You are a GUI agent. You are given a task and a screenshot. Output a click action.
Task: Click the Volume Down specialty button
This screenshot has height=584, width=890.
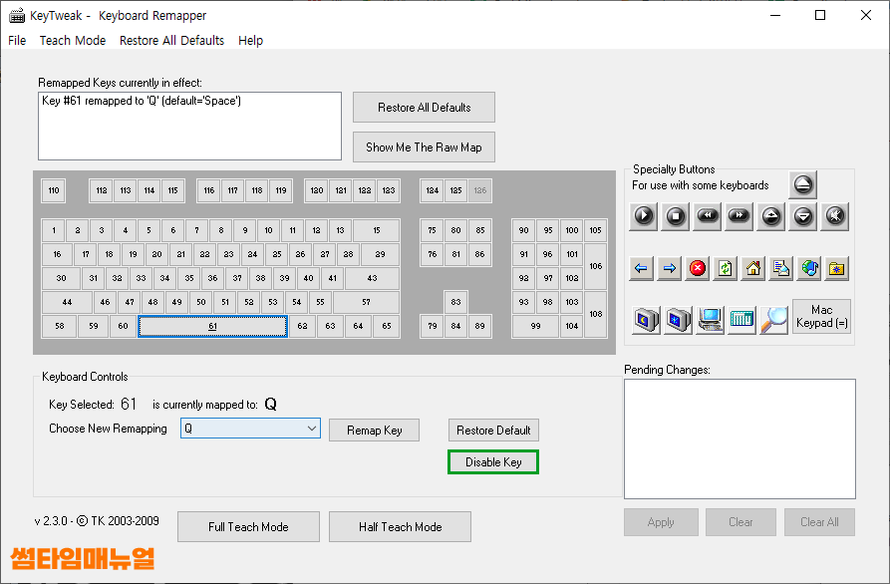(803, 216)
